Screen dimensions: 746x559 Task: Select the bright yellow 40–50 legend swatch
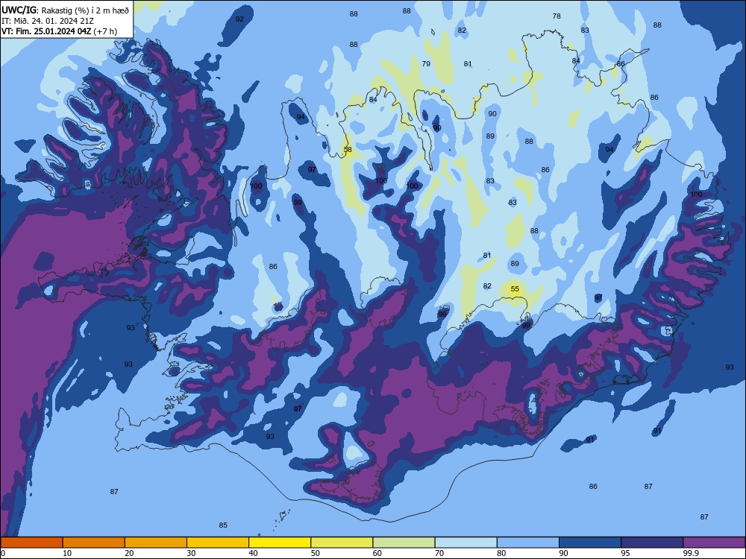[x=280, y=543]
